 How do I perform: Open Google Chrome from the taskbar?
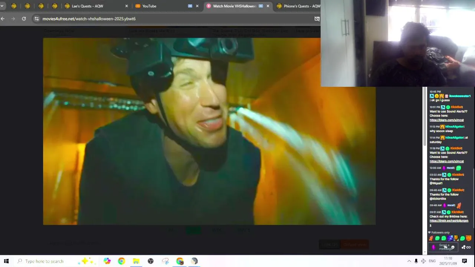121,261
